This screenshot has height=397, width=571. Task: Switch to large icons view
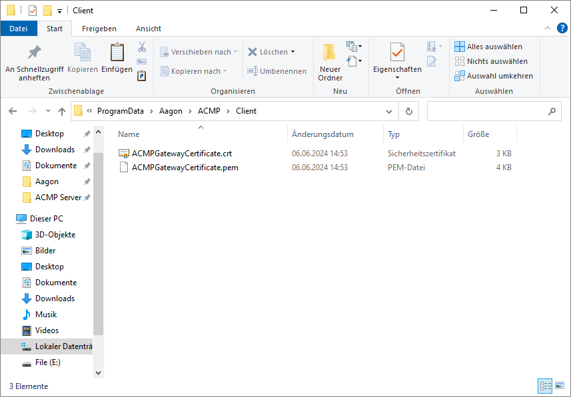pos(560,386)
